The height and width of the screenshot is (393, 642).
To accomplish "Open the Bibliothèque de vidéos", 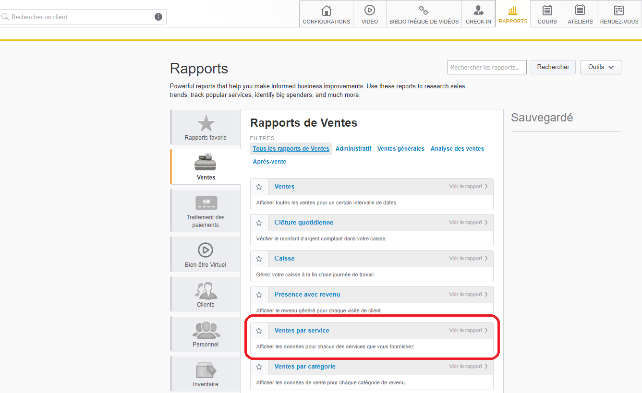I will coord(423,14).
